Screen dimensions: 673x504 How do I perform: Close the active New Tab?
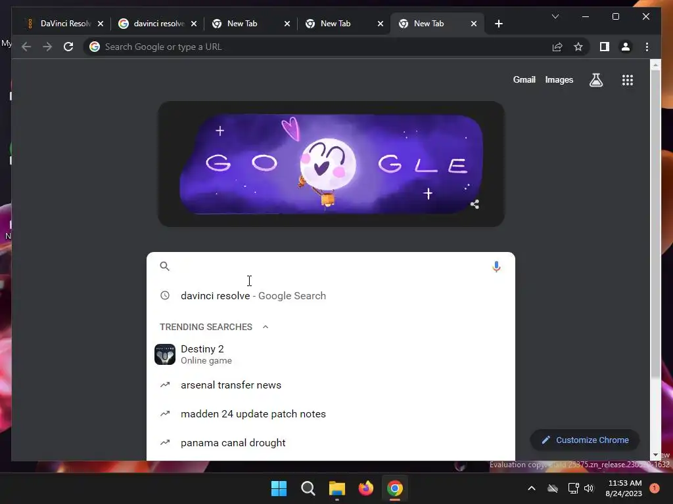[x=474, y=24]
